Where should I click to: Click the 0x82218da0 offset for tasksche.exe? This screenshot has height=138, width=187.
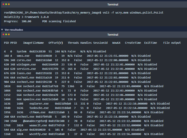(63, 108)
